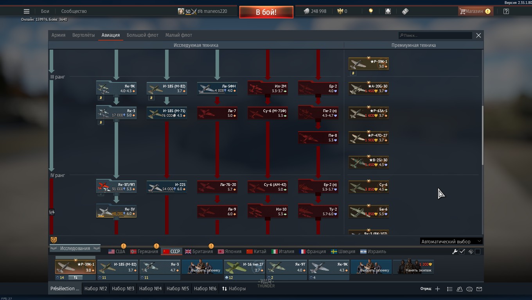Open the Магазин shop button
532x300 pixels.
click(x=475, y=11)
